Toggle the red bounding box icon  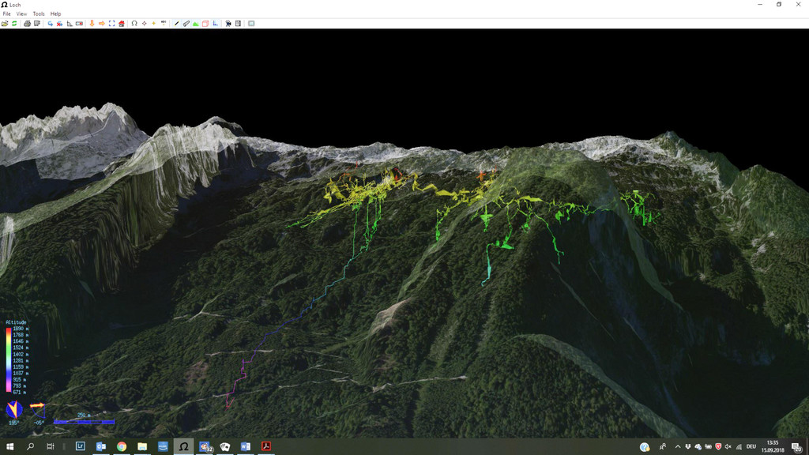pos(205,24)
